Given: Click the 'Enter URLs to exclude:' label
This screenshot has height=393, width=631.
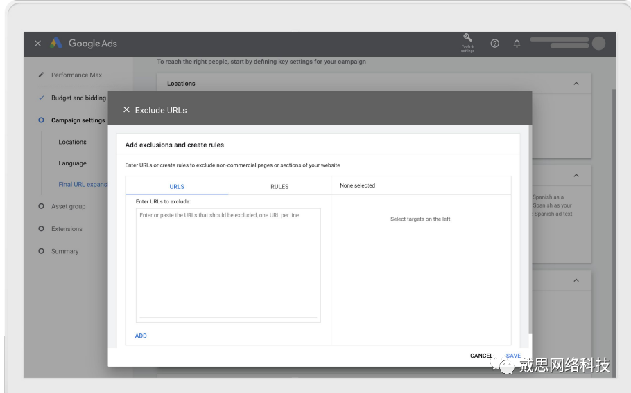Looking at the screenshot, I should (163, 201).
